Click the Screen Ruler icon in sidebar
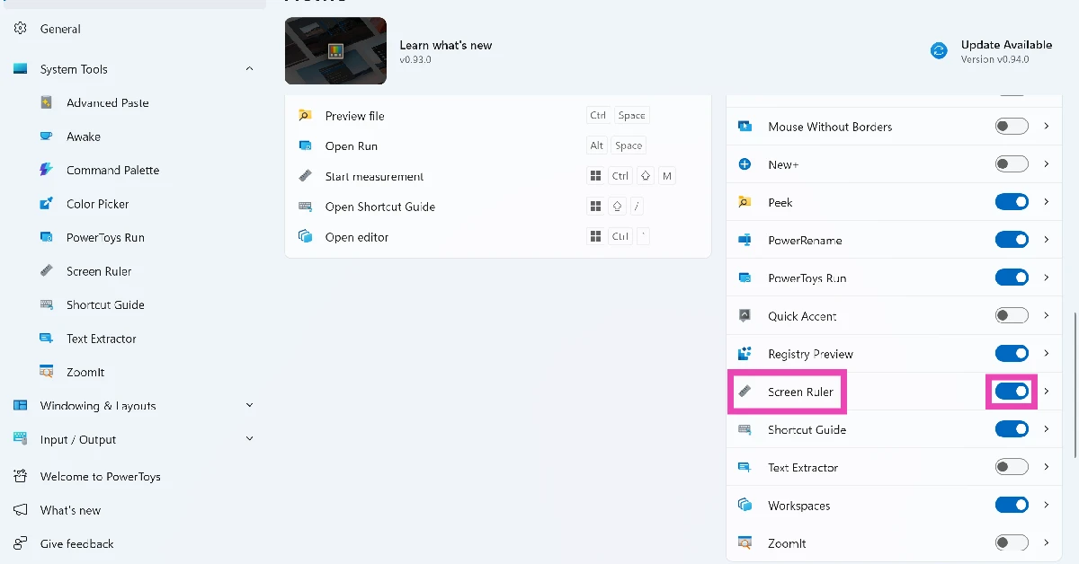1079x564 pixels. (x=47, y=271)
